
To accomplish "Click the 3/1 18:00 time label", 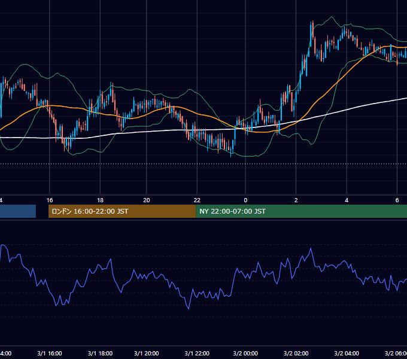I will (100, 353).
